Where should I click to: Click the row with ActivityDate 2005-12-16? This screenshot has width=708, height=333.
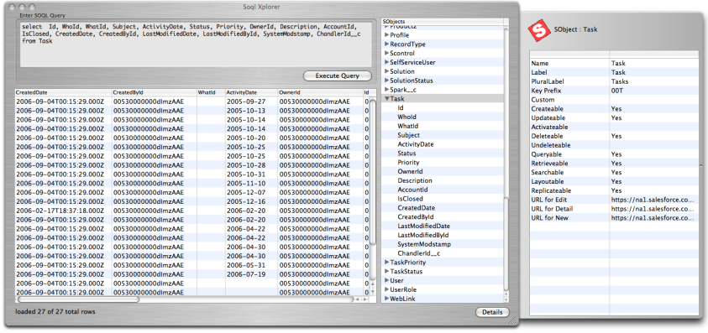coord(192,201)
